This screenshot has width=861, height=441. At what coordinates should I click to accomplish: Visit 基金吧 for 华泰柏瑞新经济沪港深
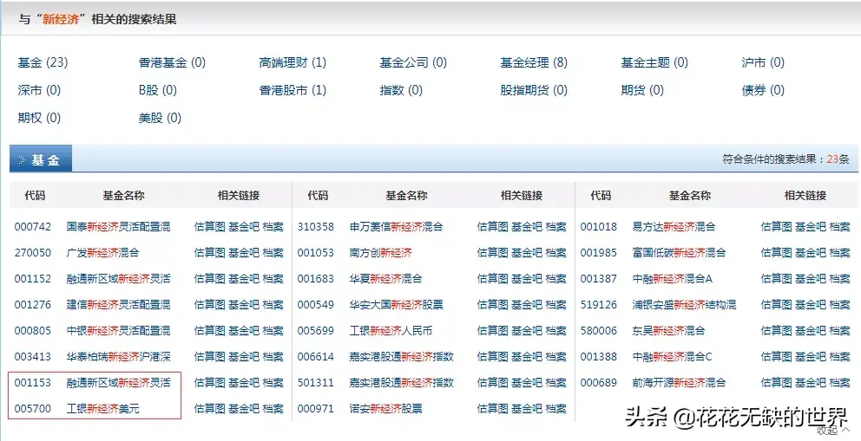pyautogui.click(x=243, y=356)
